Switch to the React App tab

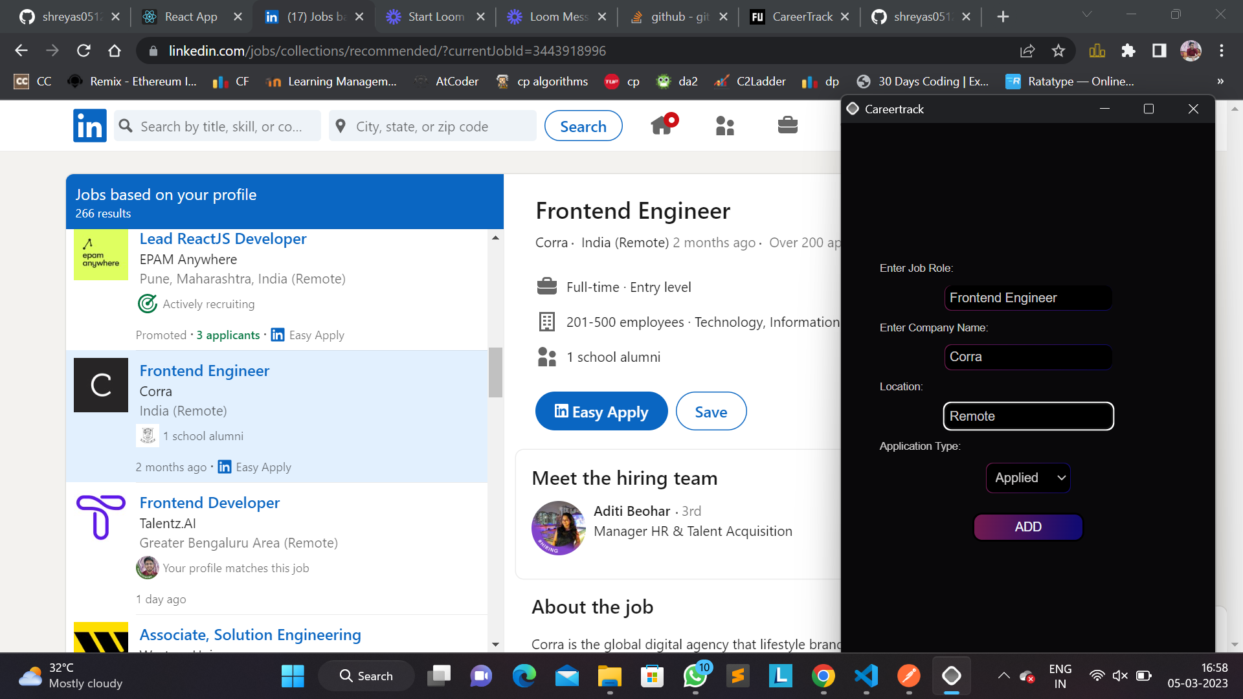(x=190, y=17)
